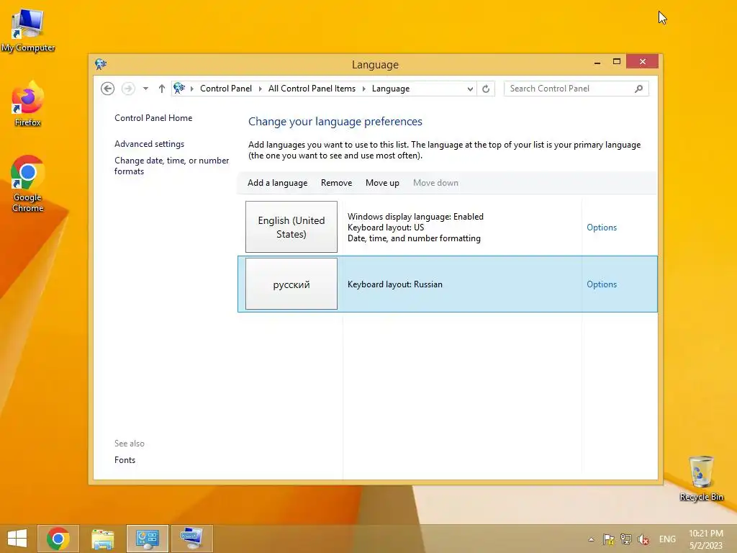Image resolution: width=737 pixels, height=553 pixels.
Task: Expand chevron after All Control Panel Items
Action: (x=363, y=89)
